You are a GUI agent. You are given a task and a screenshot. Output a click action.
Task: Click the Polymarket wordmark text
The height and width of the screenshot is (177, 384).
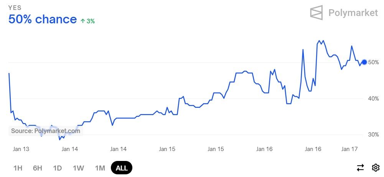coord(353,13)
